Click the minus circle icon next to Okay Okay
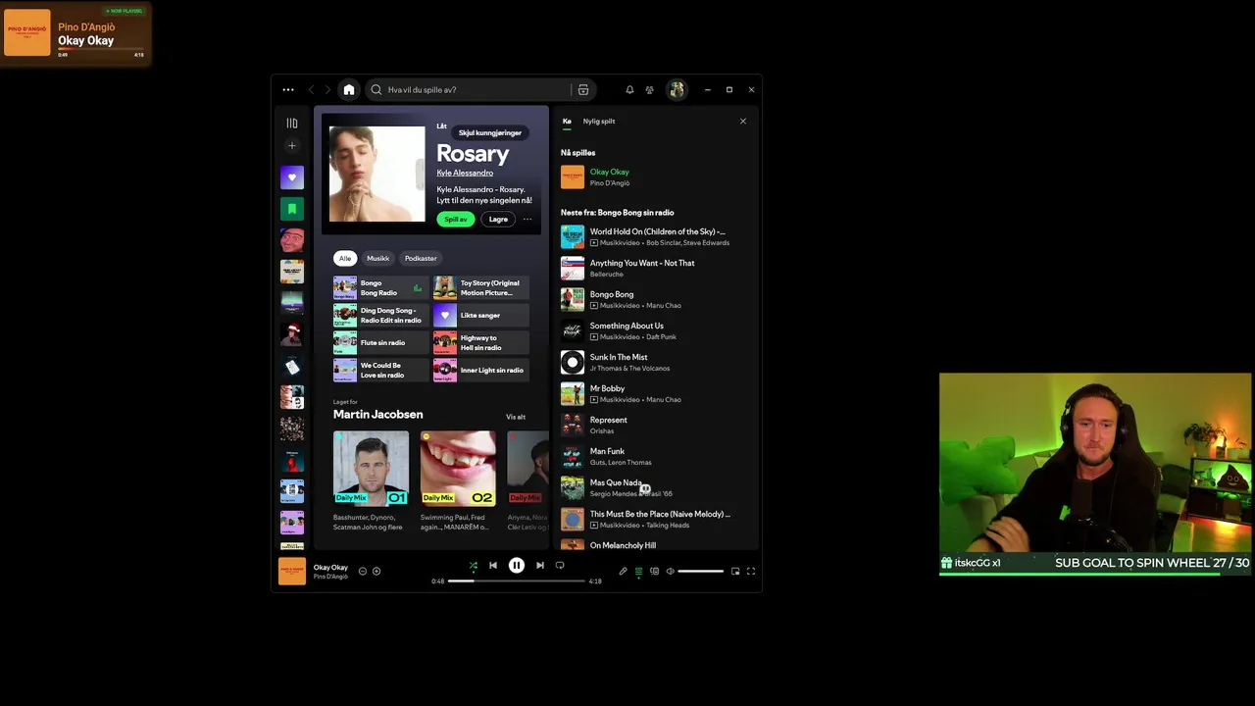This screenshot has width=1255, height=706. [x=363, y=571]
